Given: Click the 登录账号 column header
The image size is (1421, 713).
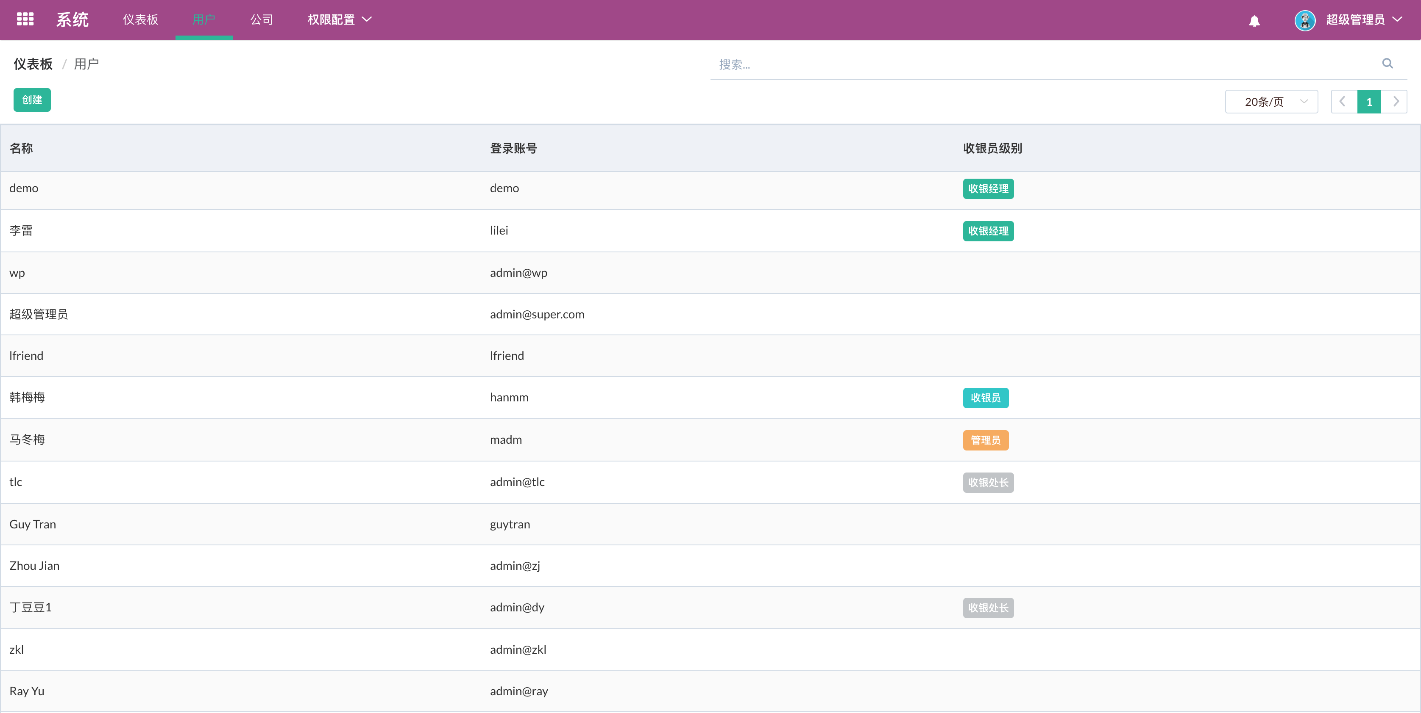Looking at the screenshot, I should pos(513,148).
